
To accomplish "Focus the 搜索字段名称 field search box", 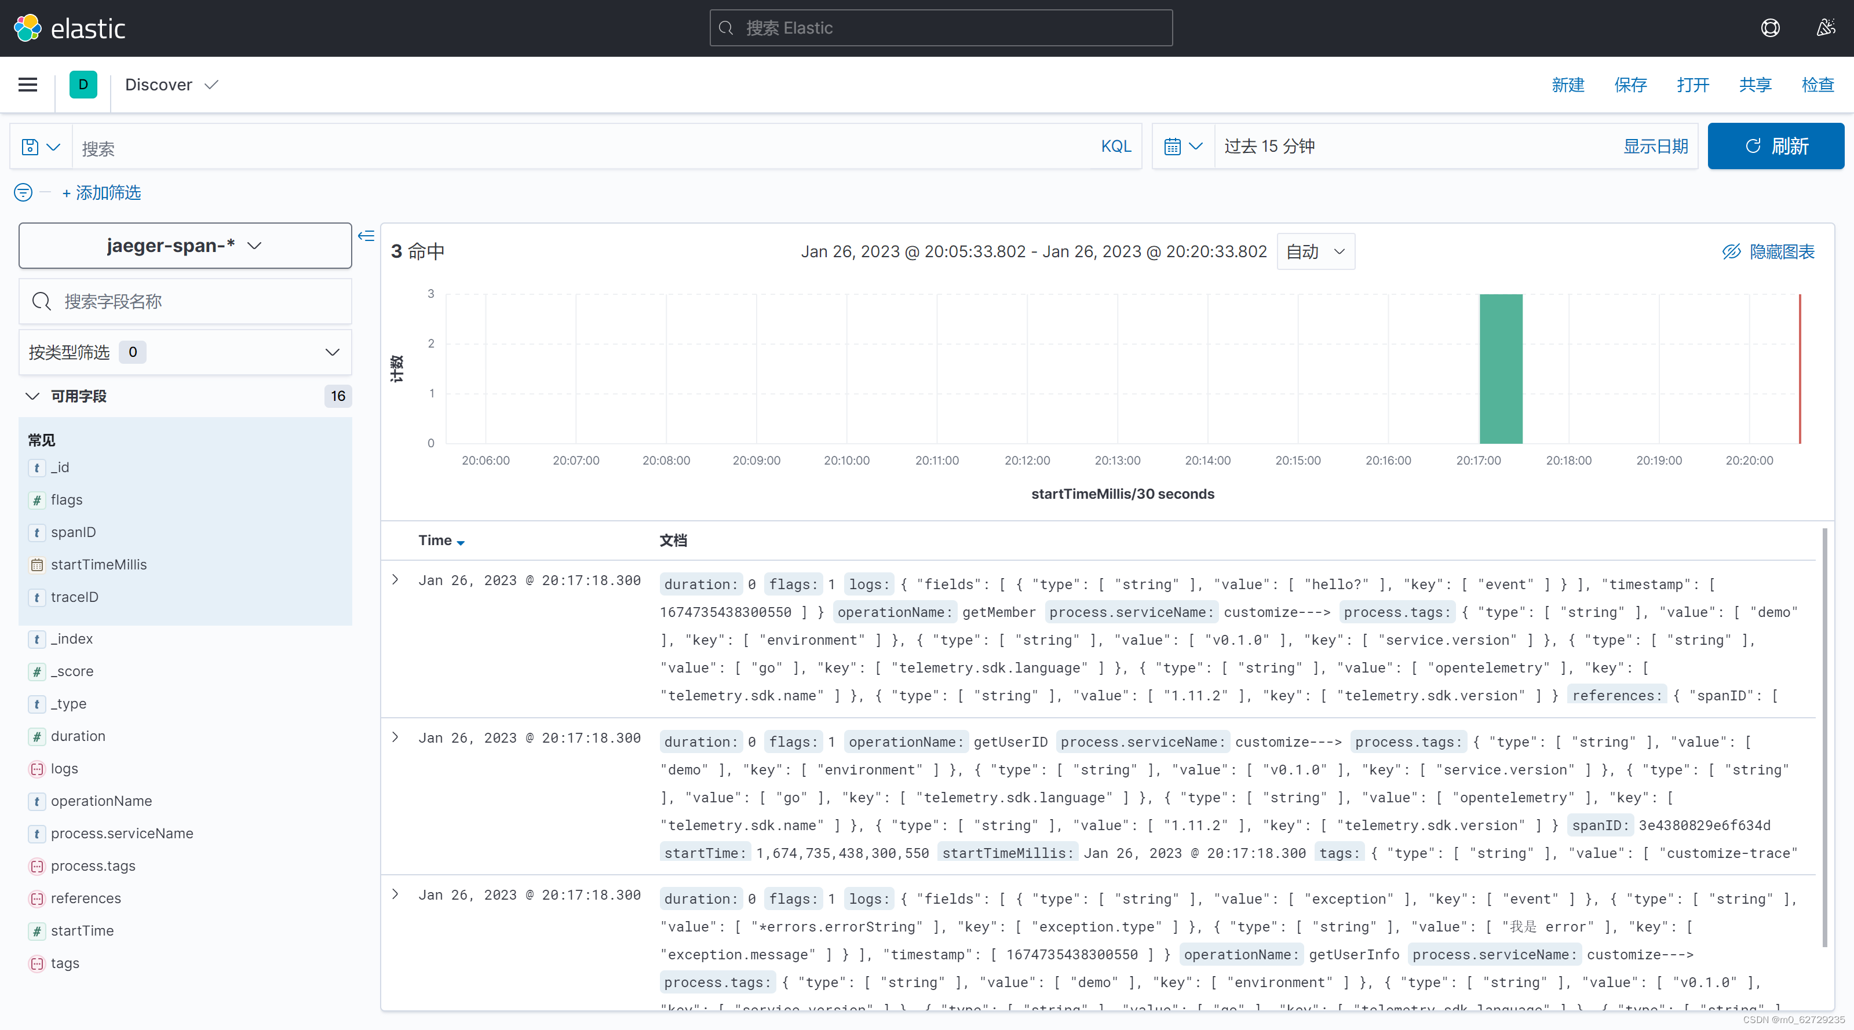I will click(185, 302).
